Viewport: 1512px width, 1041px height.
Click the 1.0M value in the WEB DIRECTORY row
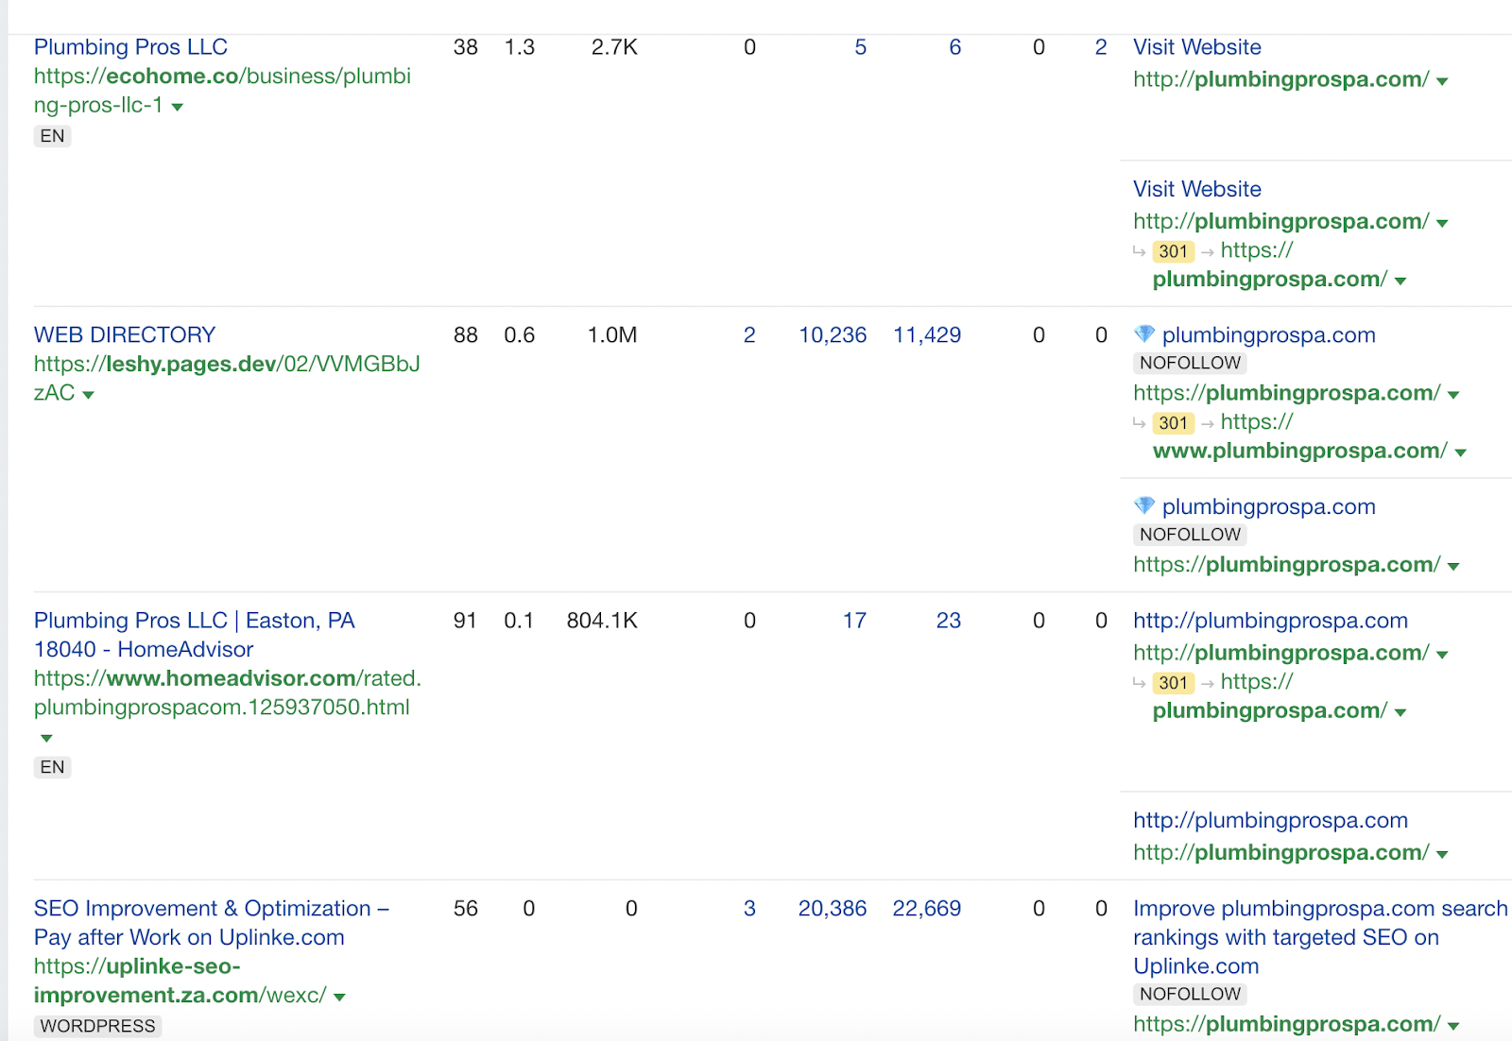click(x=612, y=335)
